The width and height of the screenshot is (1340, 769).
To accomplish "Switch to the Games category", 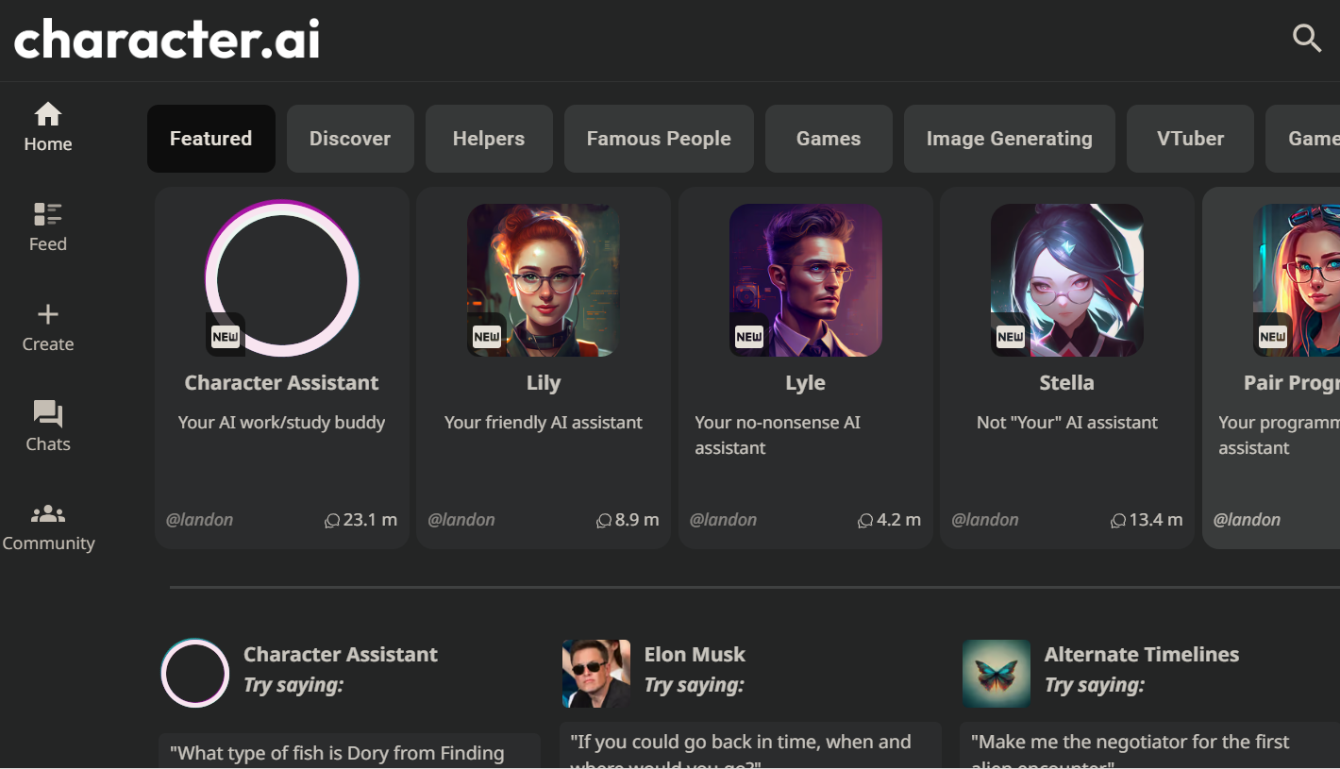I will coord(828,139).
